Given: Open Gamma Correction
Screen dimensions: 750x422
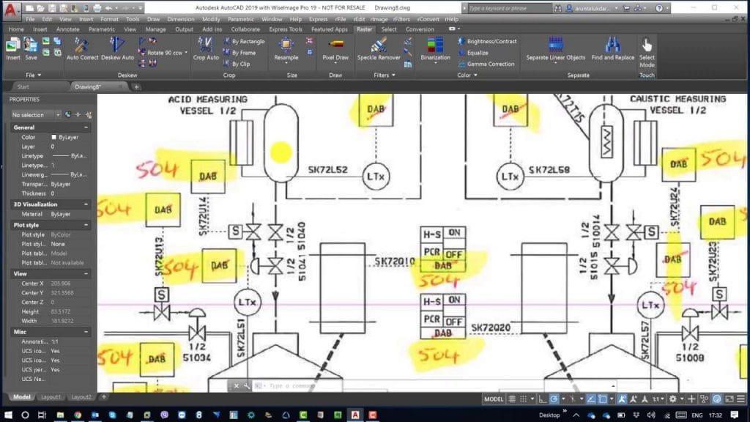Looking at the screenshot, I should (486, 64).
